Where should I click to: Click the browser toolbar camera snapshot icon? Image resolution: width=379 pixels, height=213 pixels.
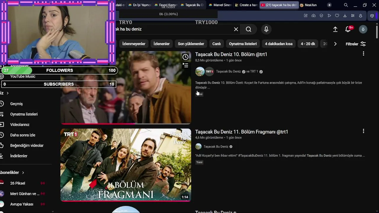[314, 16]
